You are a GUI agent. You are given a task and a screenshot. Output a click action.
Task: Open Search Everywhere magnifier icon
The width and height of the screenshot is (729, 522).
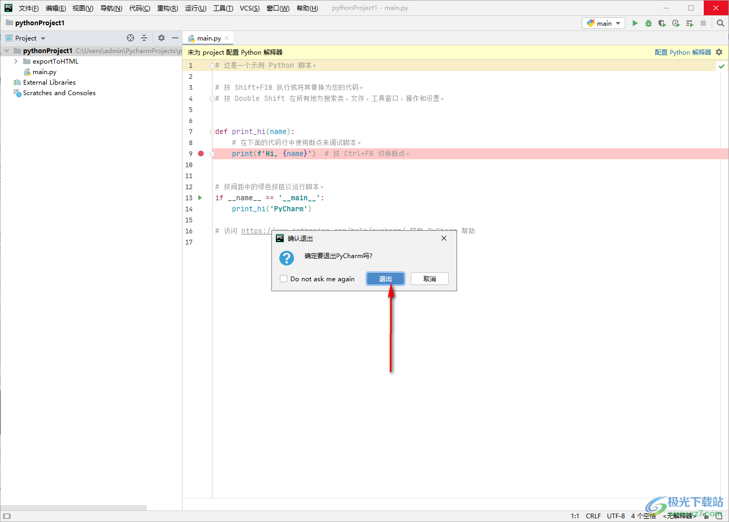tap(721, 23)
